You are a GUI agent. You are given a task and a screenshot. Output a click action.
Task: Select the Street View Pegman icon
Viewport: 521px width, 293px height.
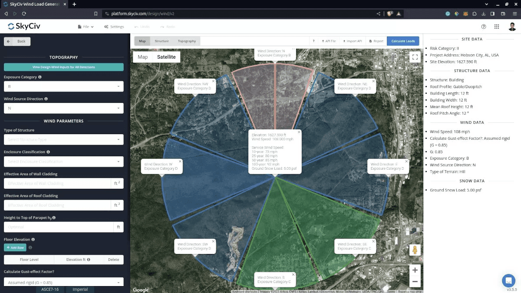pyautogui.click(x=415, y=250)
